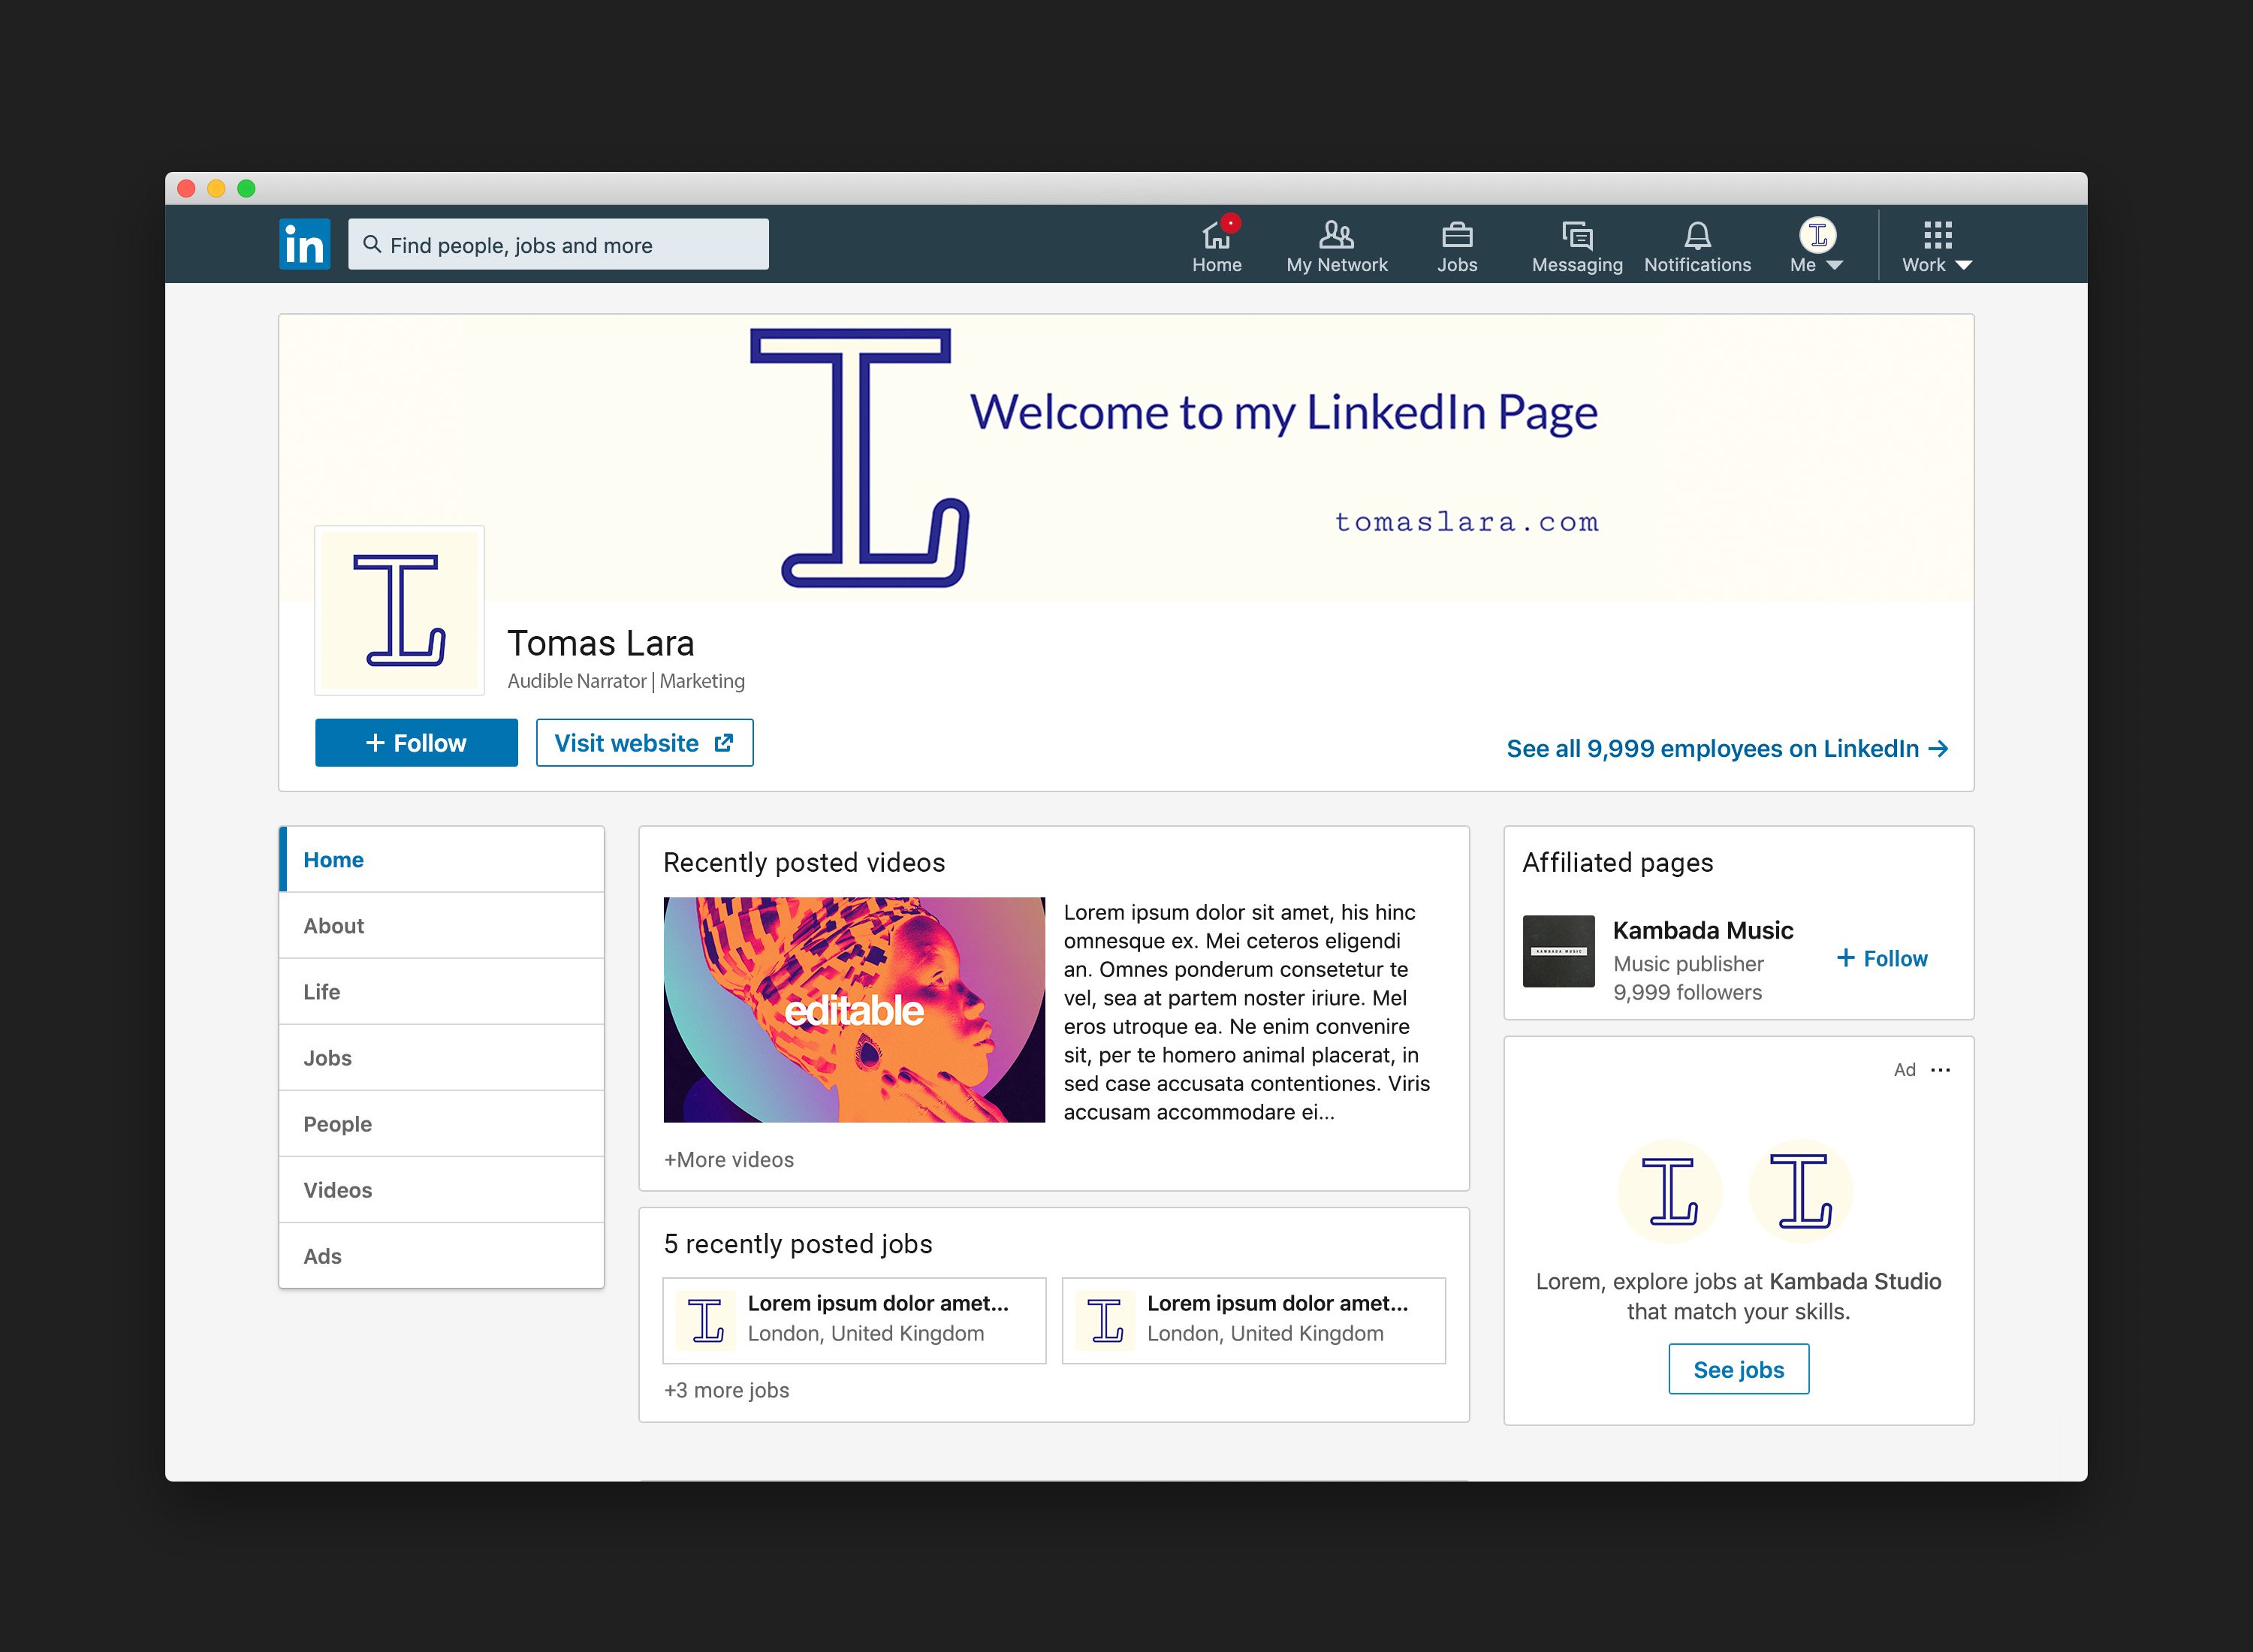Switch to the About tab
This screenshot has width=2253, height=1652.
(x=333, y=925)
